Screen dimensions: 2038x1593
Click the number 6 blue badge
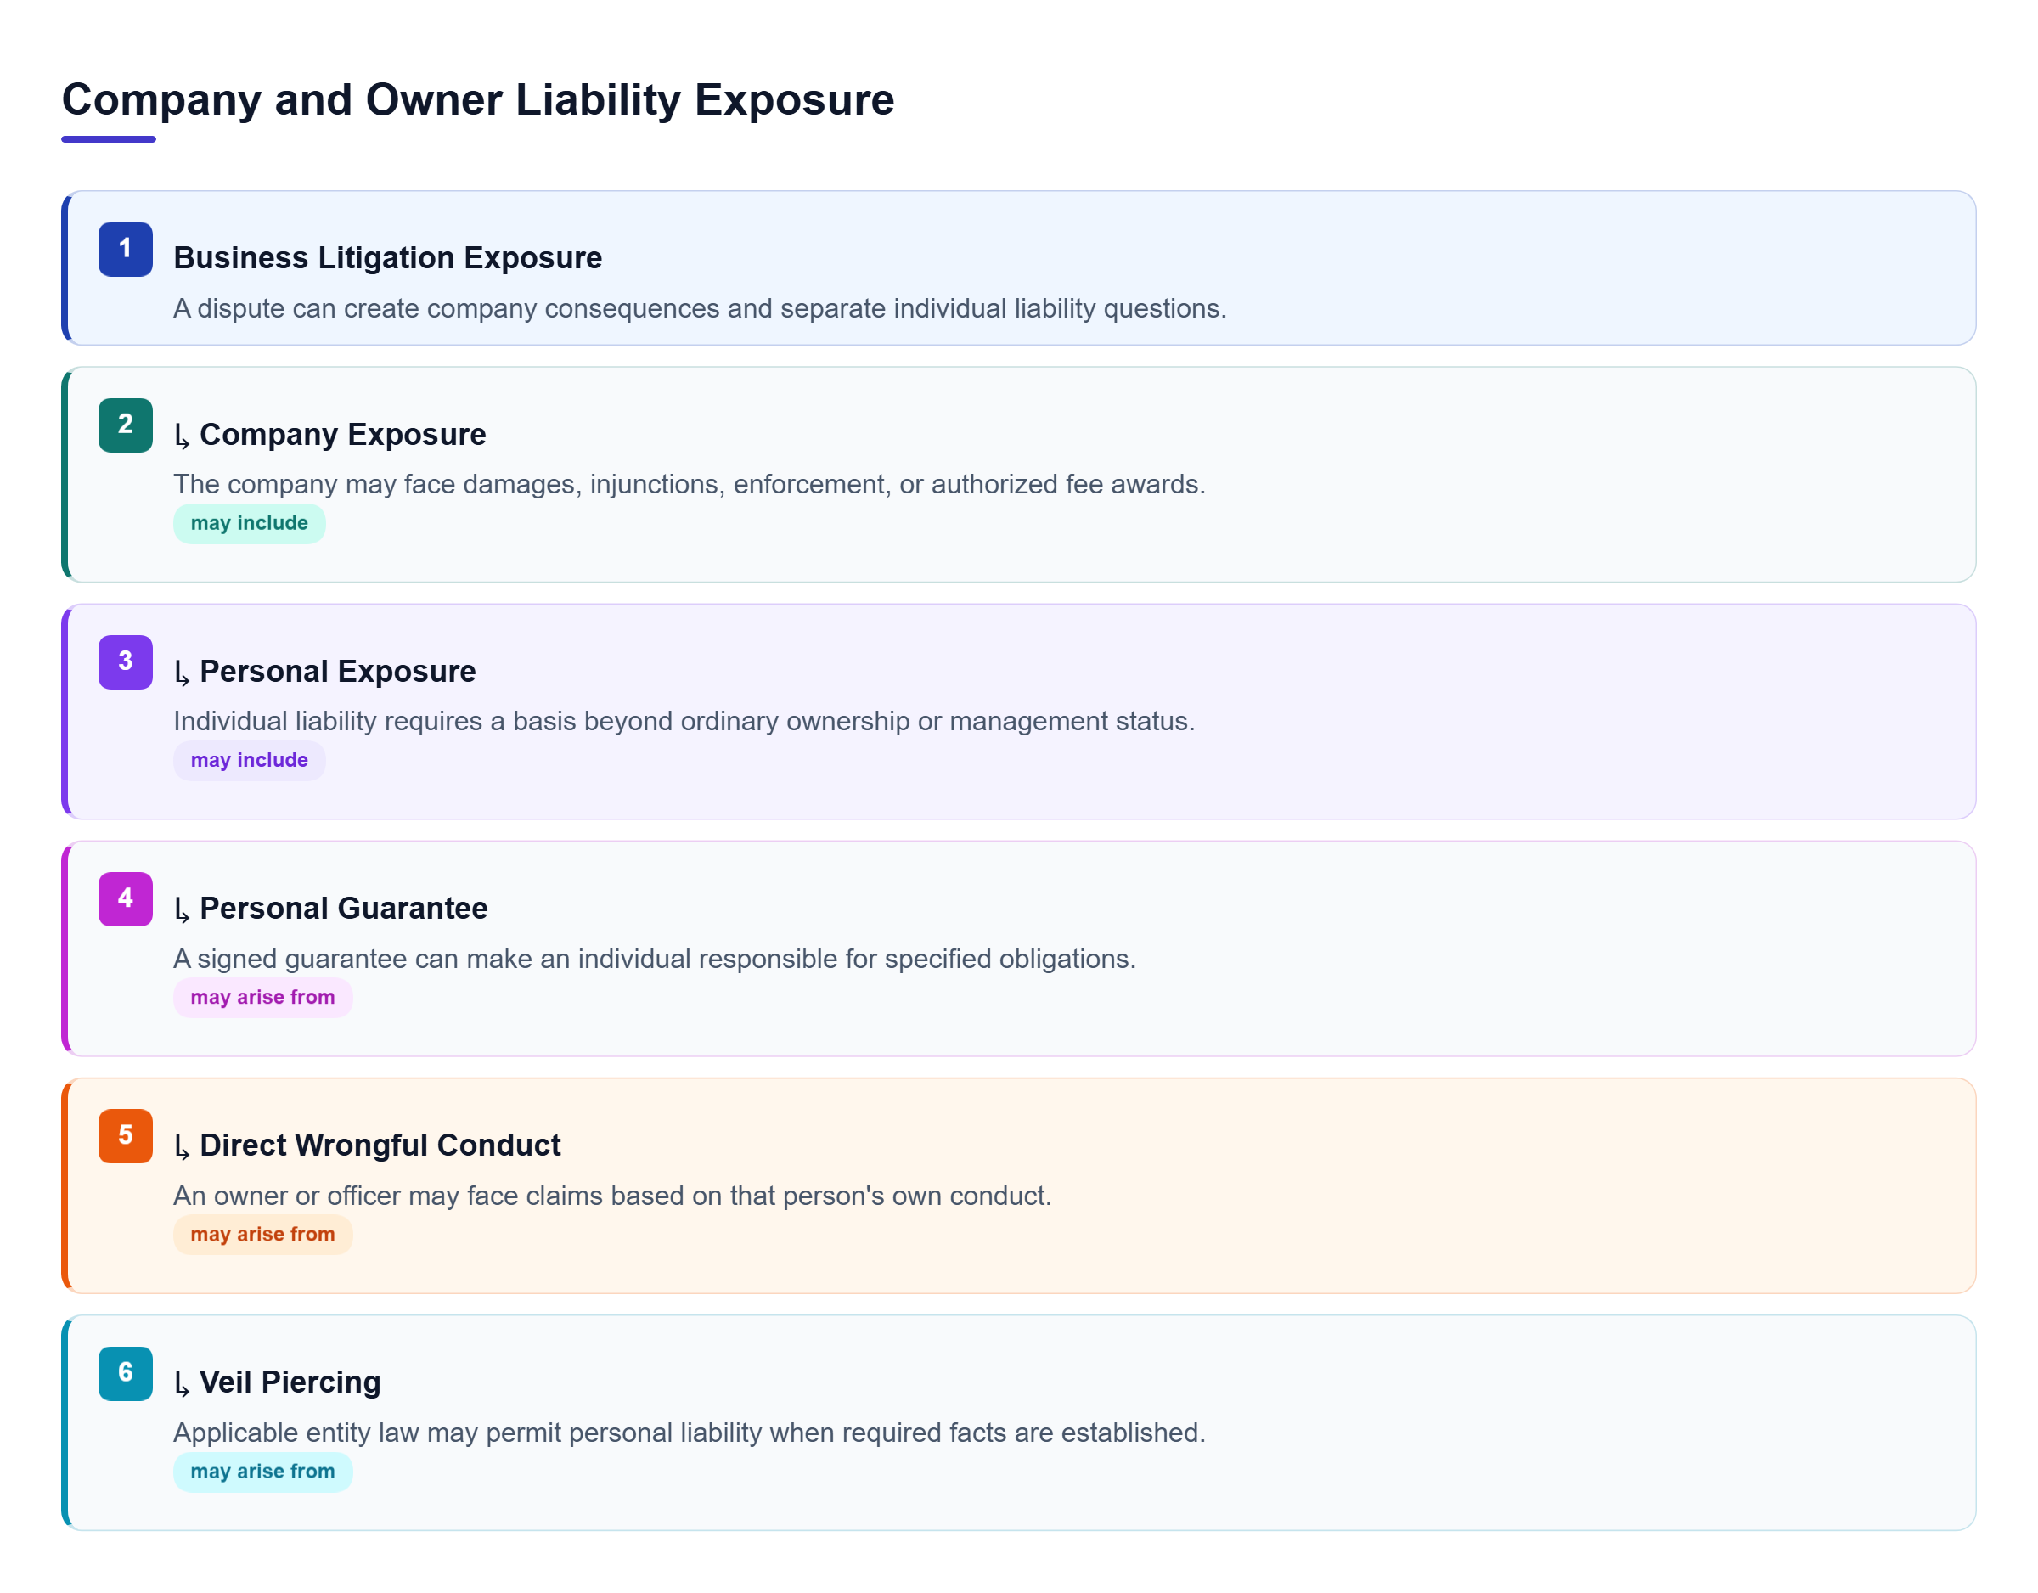click(125, 1374)
